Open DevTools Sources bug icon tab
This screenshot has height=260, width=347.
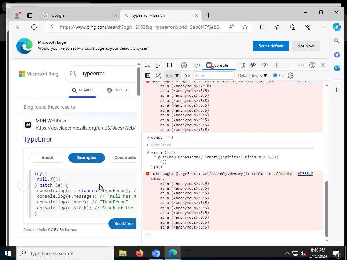tap(242, 65)
